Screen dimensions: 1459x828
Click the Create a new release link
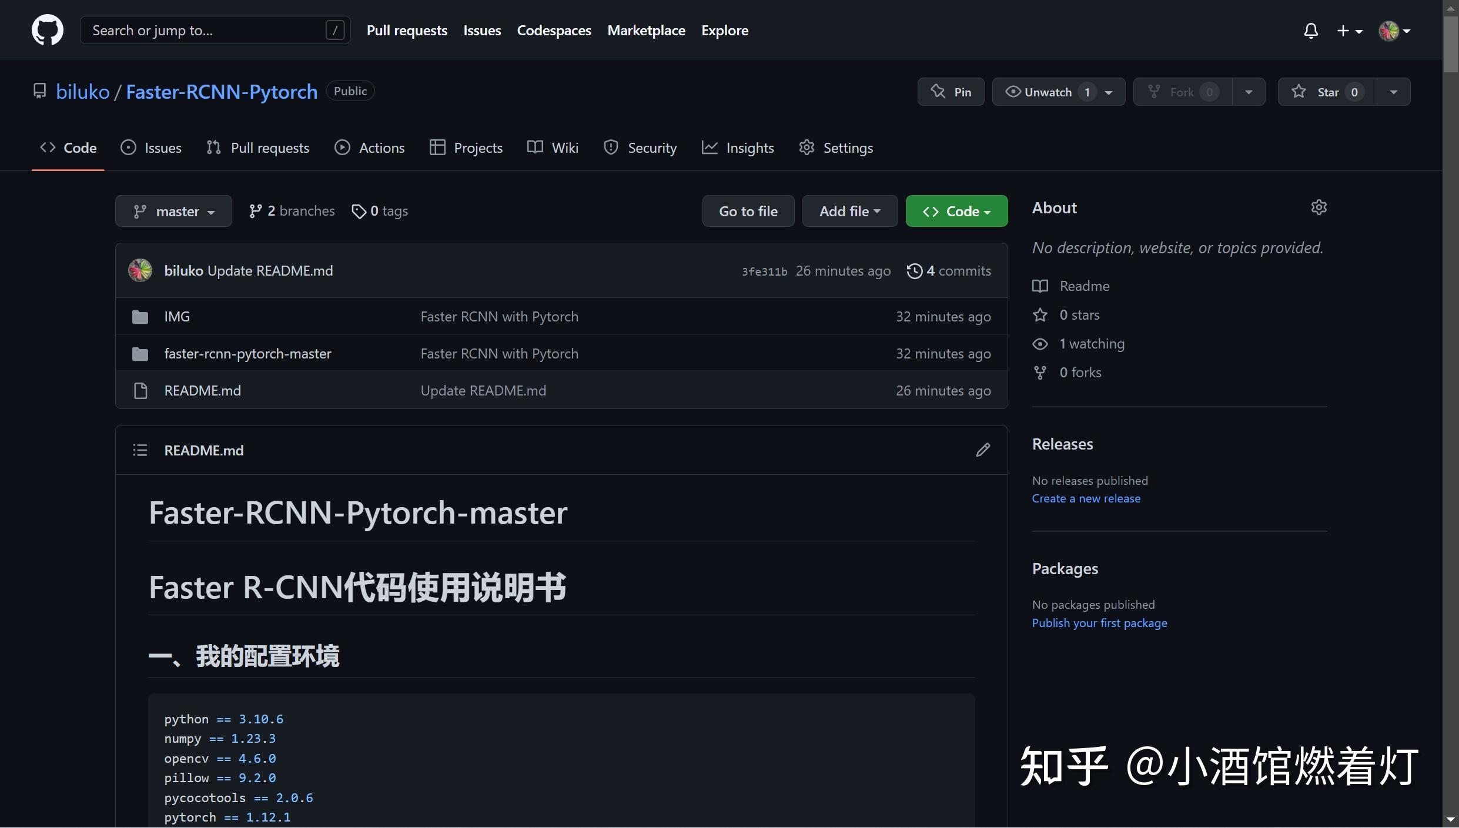pyautogui.click(x=1085, y=498)
